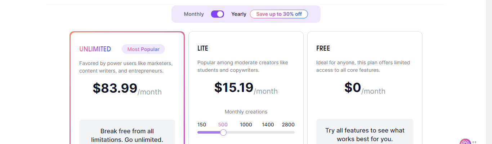Click the highlighted 500 creations label
Screen dimensions: 492x144
223,125
